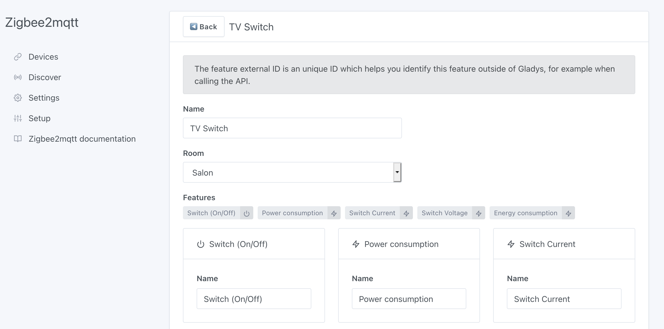Edit the Power consumption feature name field
This screenshot has height=329, width=664.
pos(409,299)
